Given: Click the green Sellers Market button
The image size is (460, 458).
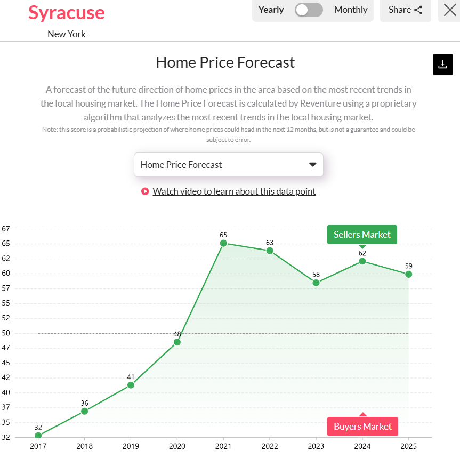Looking at the screenshot, I should click(x=362, y=234).
